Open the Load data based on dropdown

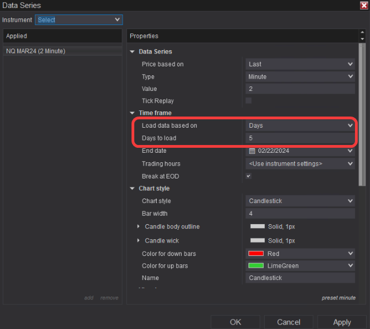click(x=300, y=125)
